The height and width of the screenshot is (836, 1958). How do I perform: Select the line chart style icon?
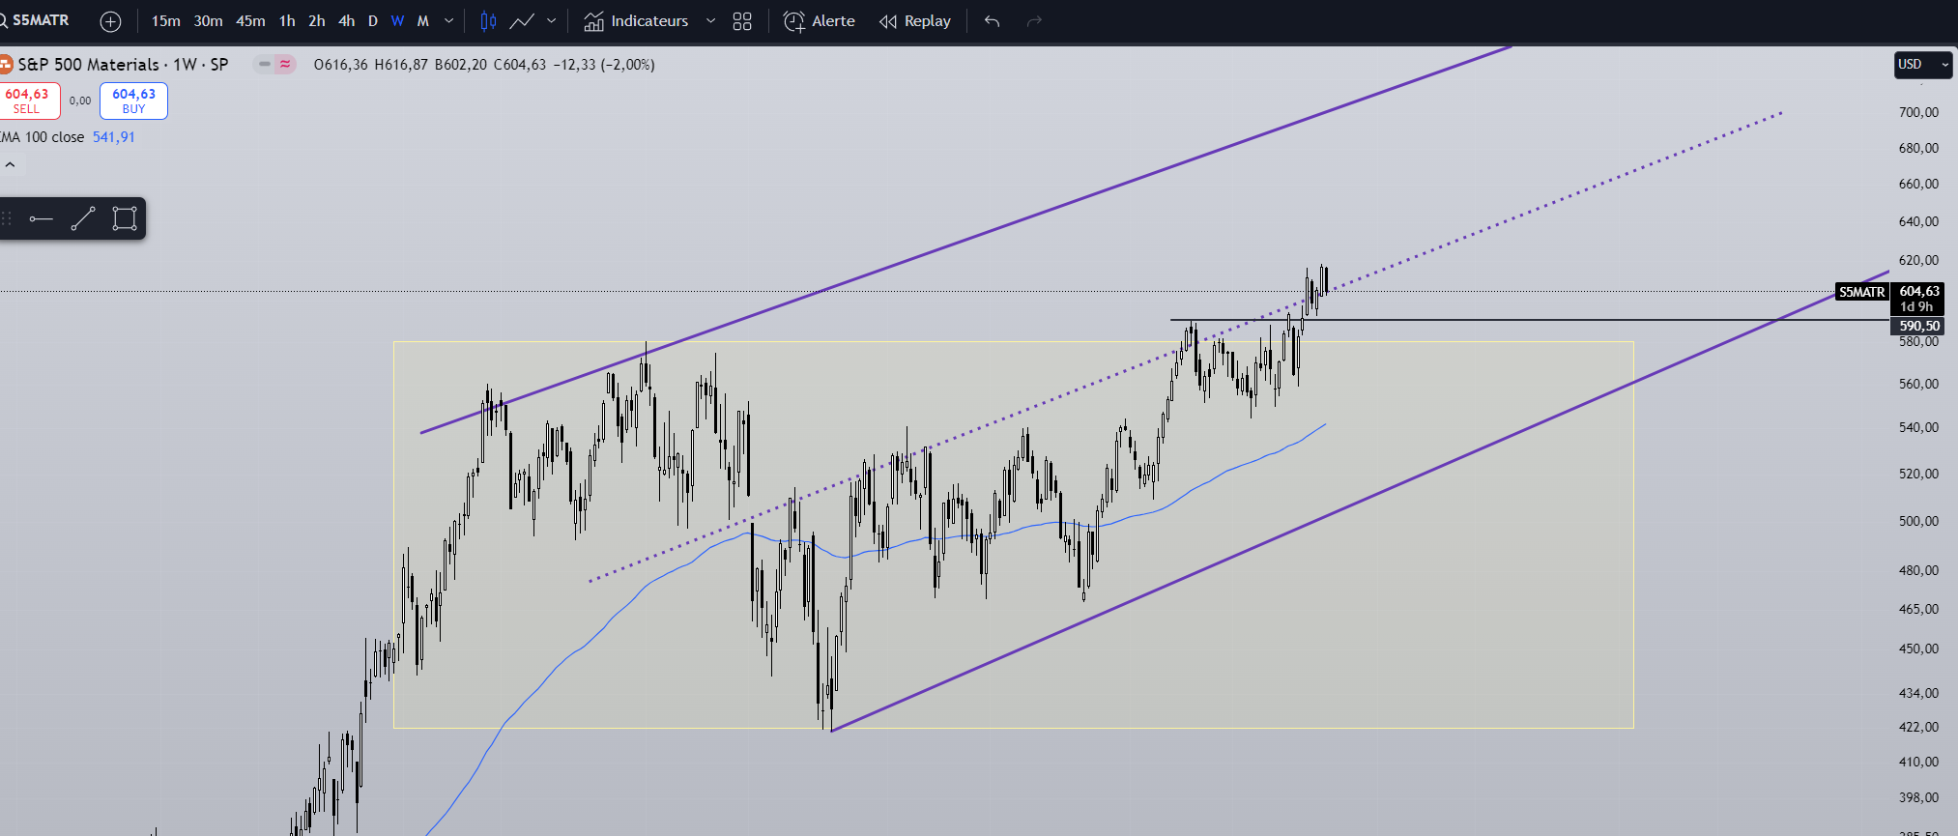(522, 21)
